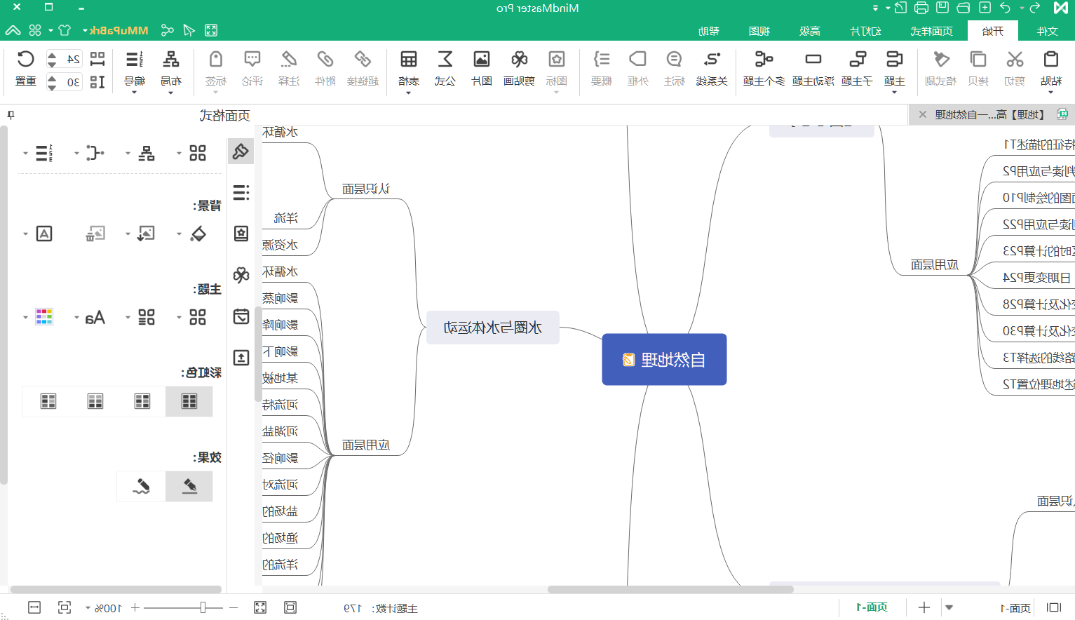Open background fill color dropdown

[179, 234]
